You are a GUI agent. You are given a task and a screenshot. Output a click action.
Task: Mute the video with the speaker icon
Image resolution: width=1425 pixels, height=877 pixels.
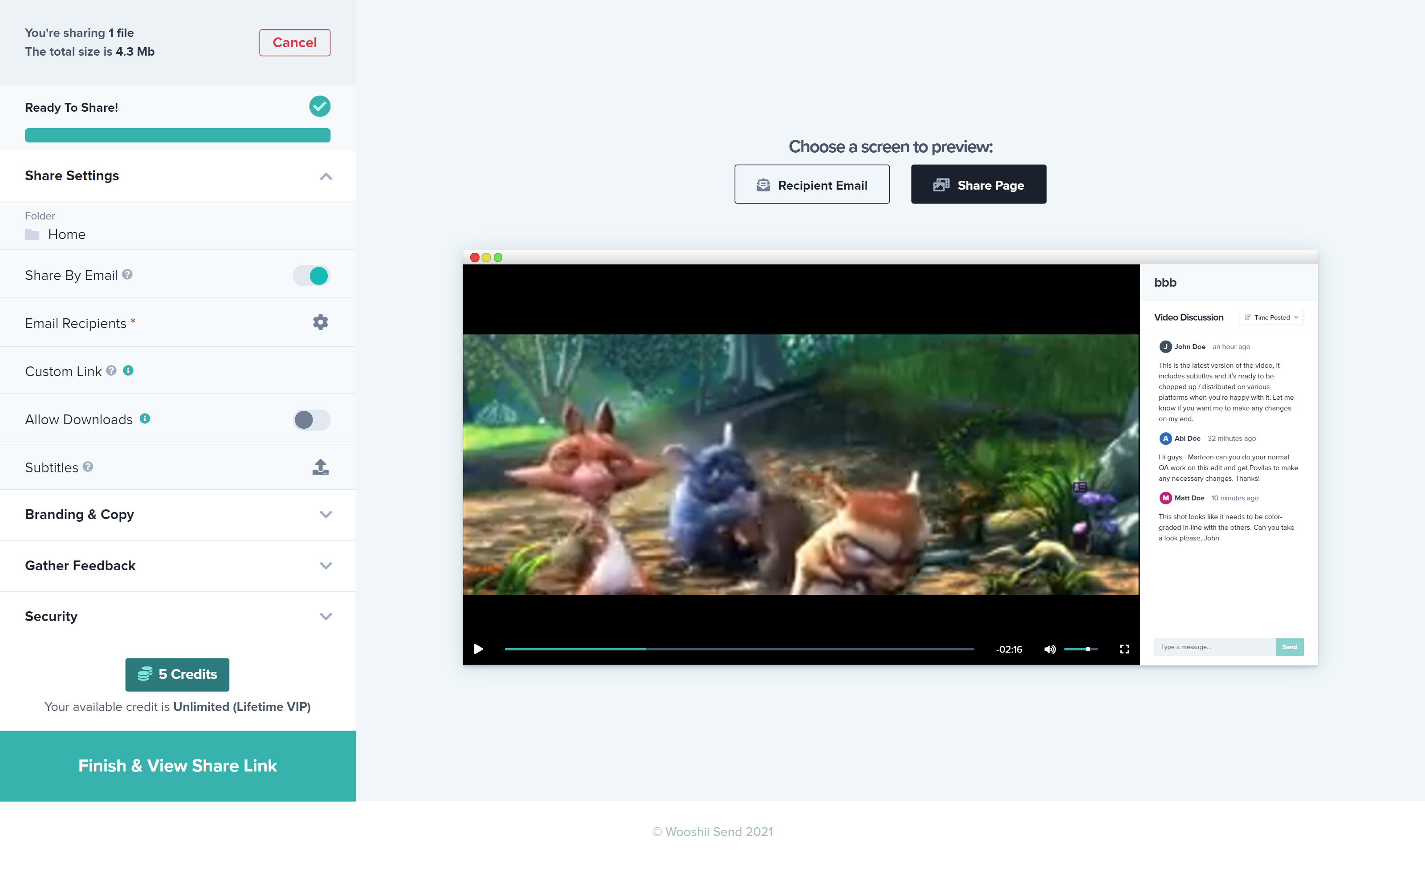point(1050,649)
